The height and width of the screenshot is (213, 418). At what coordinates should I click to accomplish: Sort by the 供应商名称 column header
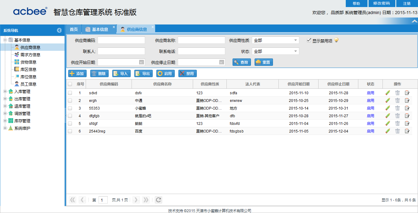[x=162, y=84]
